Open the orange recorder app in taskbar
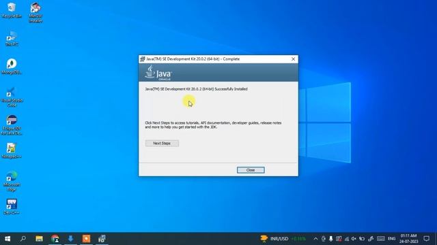Viewport: 437px width, 245px height. (86, 239)
